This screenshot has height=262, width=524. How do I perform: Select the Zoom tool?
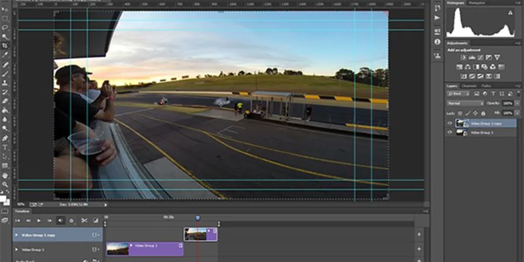point(5,184)
